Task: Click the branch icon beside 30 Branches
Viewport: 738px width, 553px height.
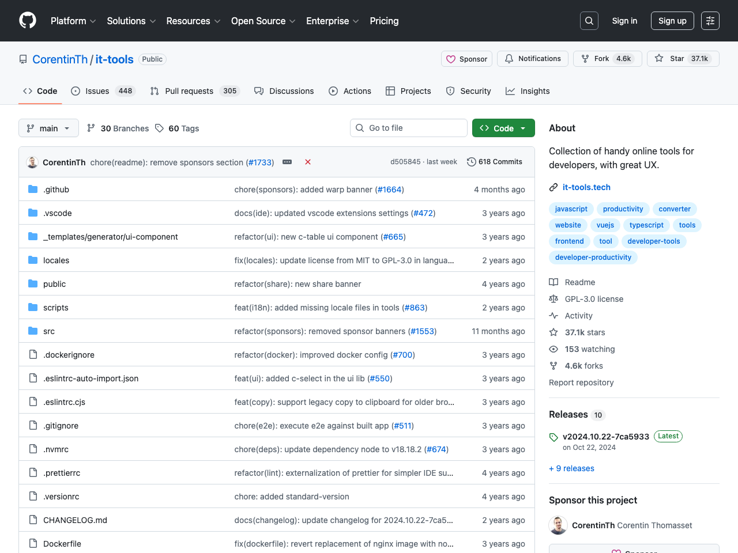Action: 91,128
